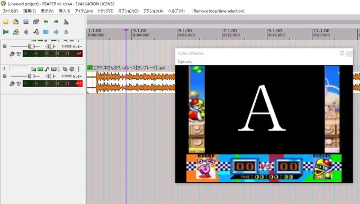Click the upper track's volume fader
360x204 pixels.
[x=31, y=47]
